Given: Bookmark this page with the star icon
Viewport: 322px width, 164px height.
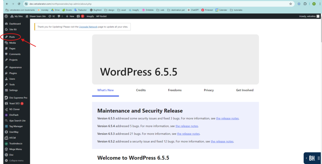Looking at the screenshot, I should [291, 4].
